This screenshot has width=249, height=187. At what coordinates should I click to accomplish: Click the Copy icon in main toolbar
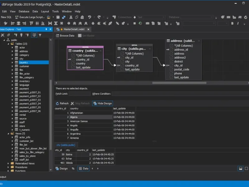(77, 17)
